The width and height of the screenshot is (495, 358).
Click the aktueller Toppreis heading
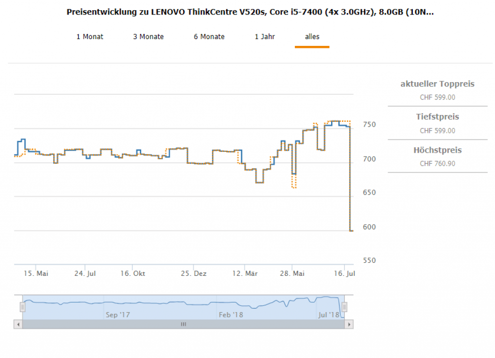tap(437, 84)
